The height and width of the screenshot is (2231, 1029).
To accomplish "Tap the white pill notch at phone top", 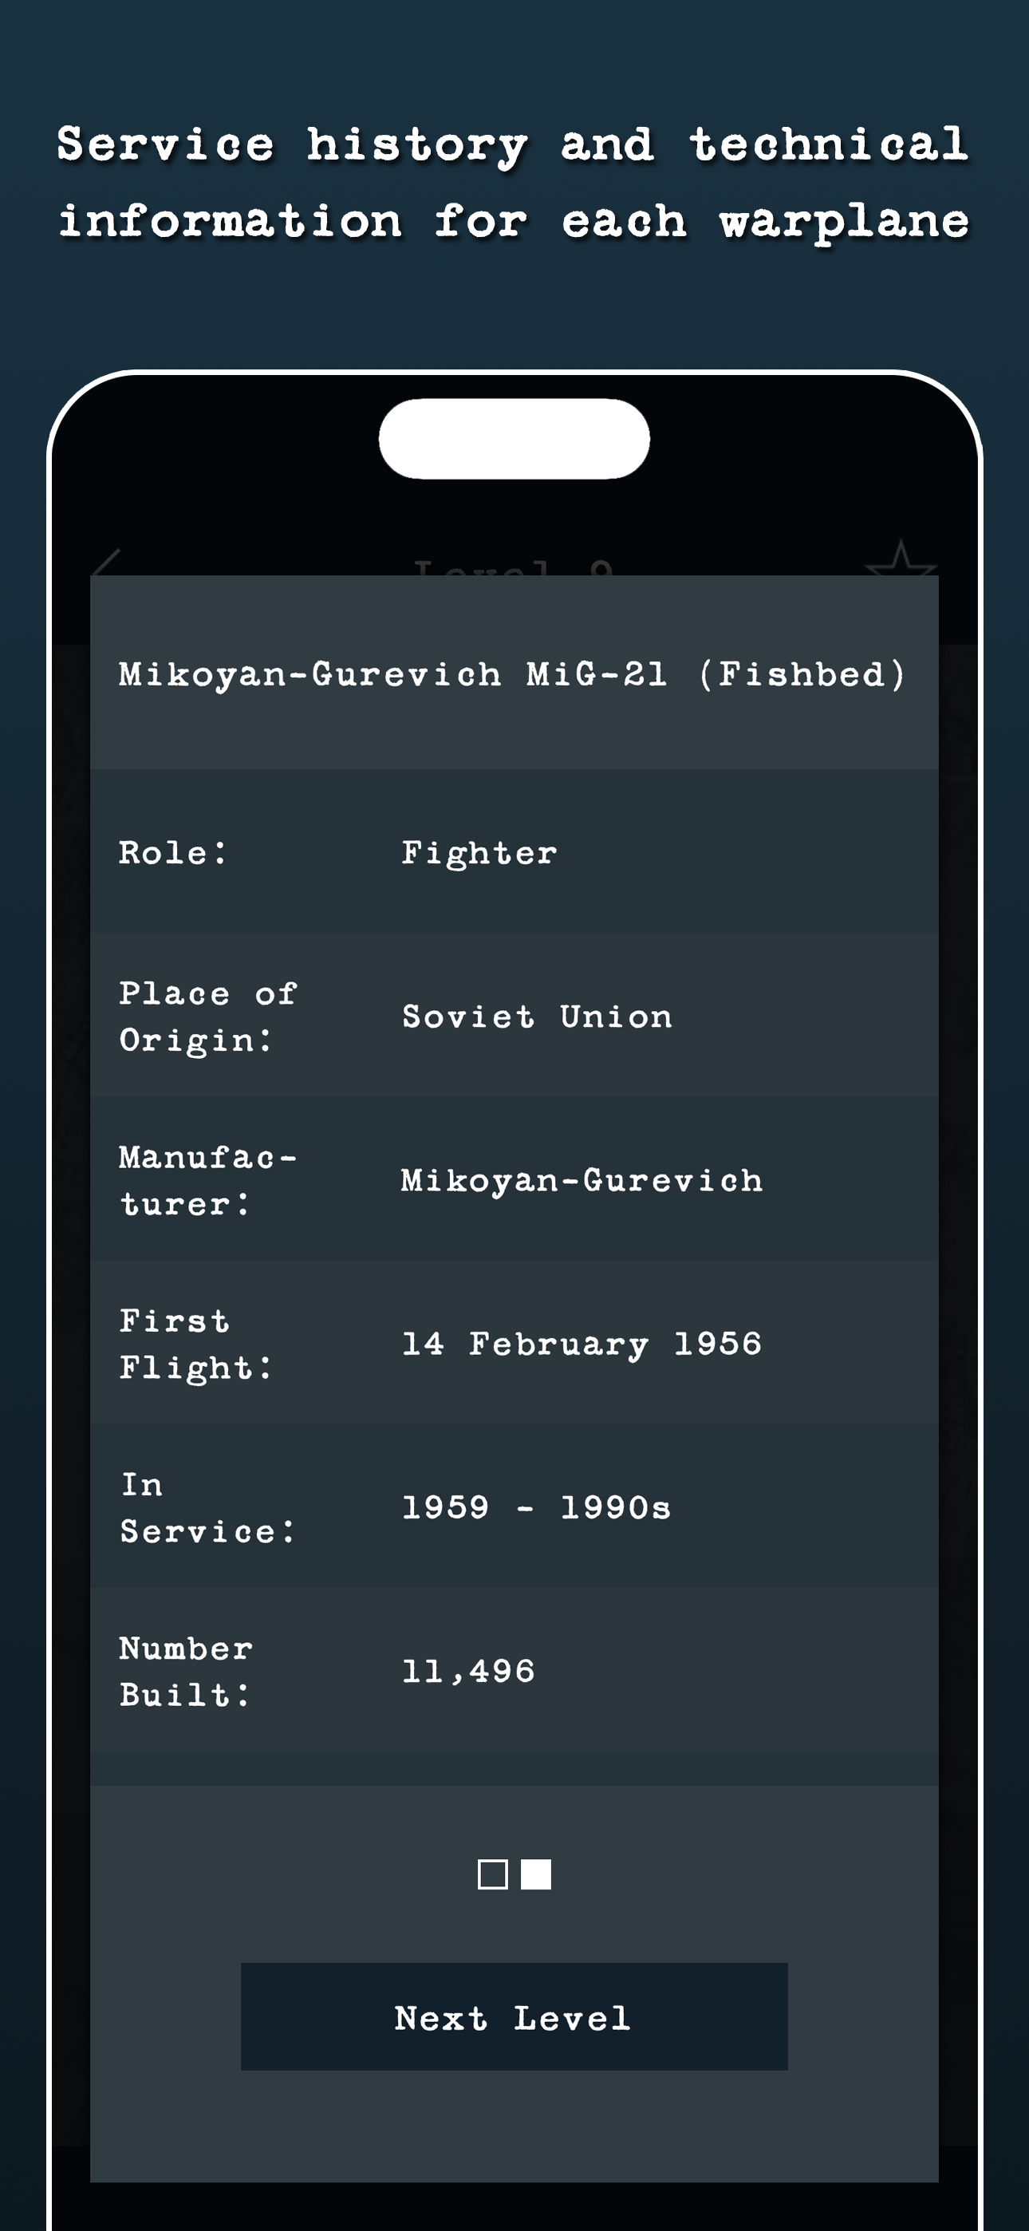I will [514, 438].
